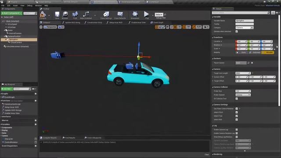Toggle Draw Debug Lag Markers checkbox

(x=237, y=137)
